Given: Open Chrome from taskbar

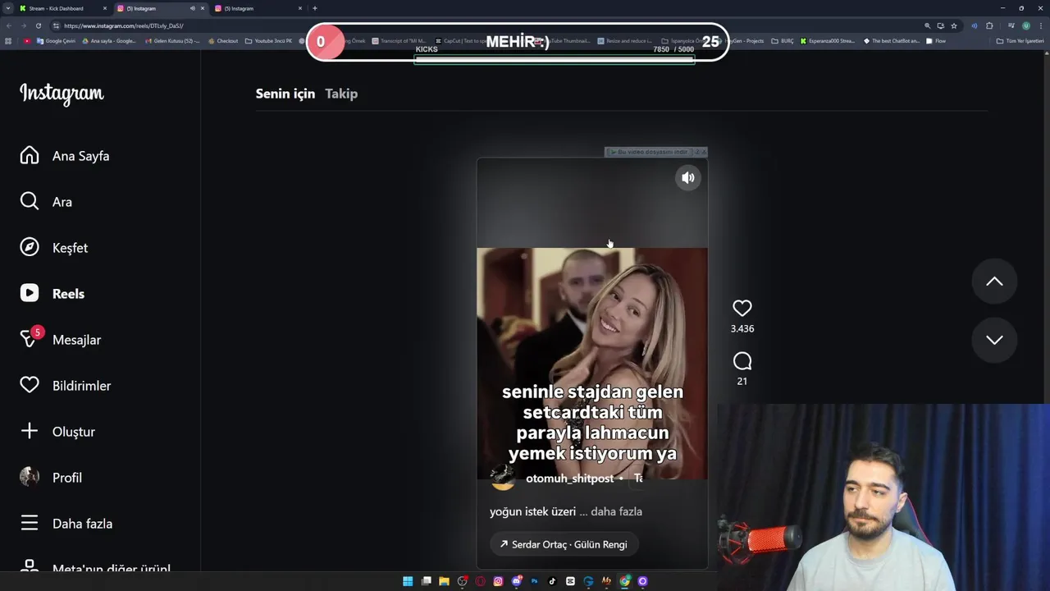Looking at the screenshot, I should [624, 581].
